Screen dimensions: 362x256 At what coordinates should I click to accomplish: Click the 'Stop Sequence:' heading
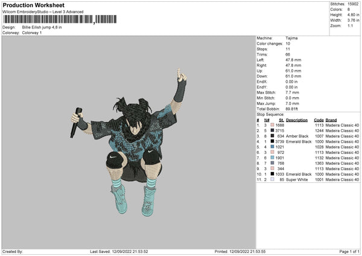[x=270, y=115]
